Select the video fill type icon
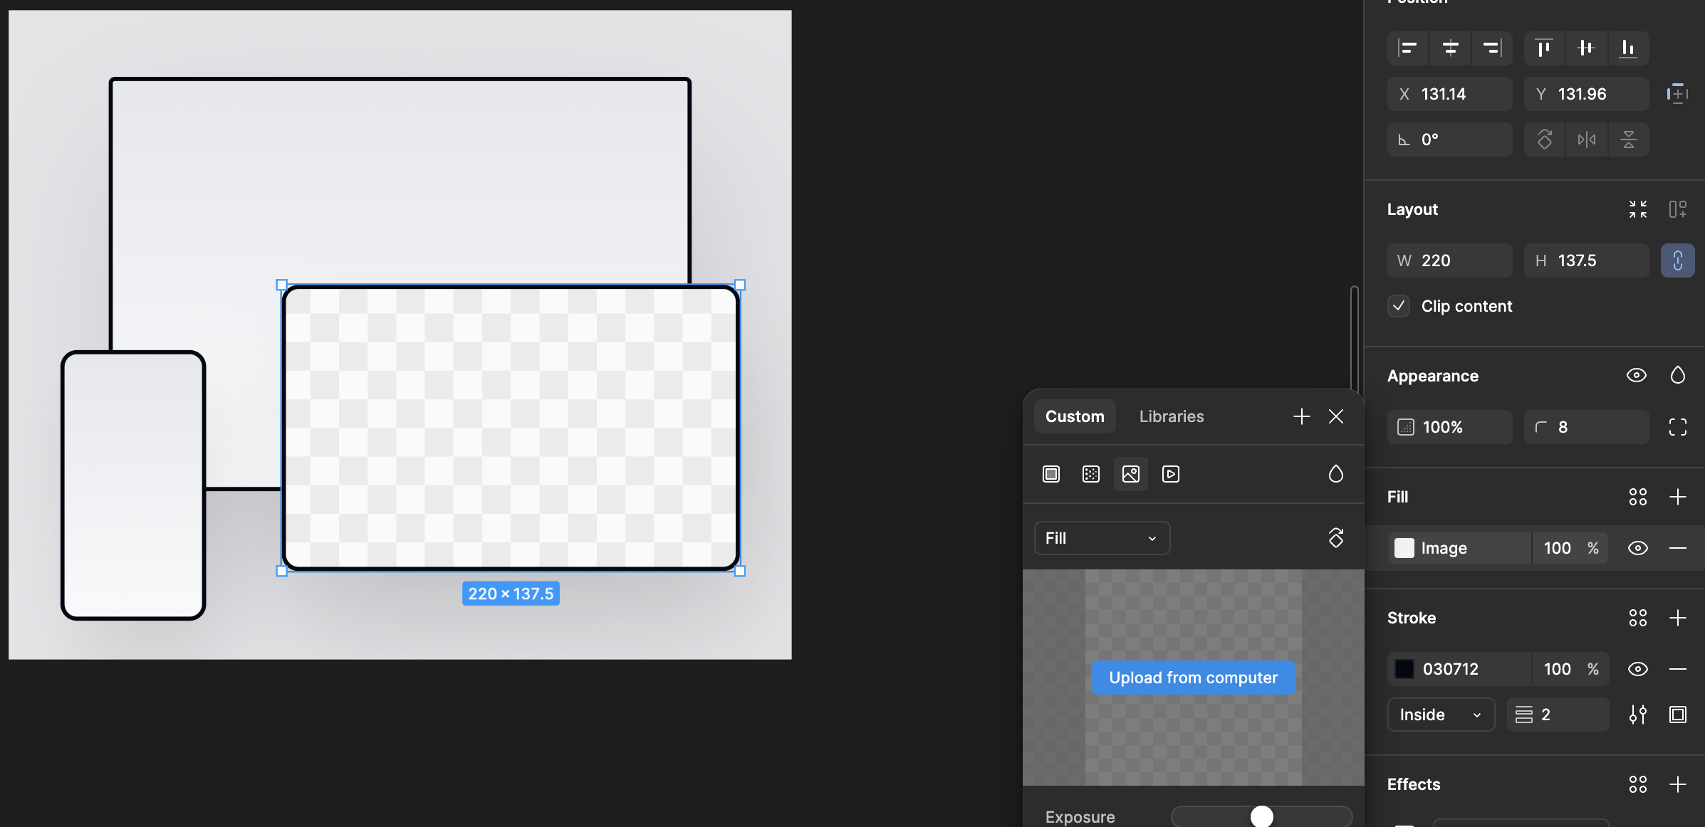Screen dimensions: 1705x827 [x=1171, y=474]
